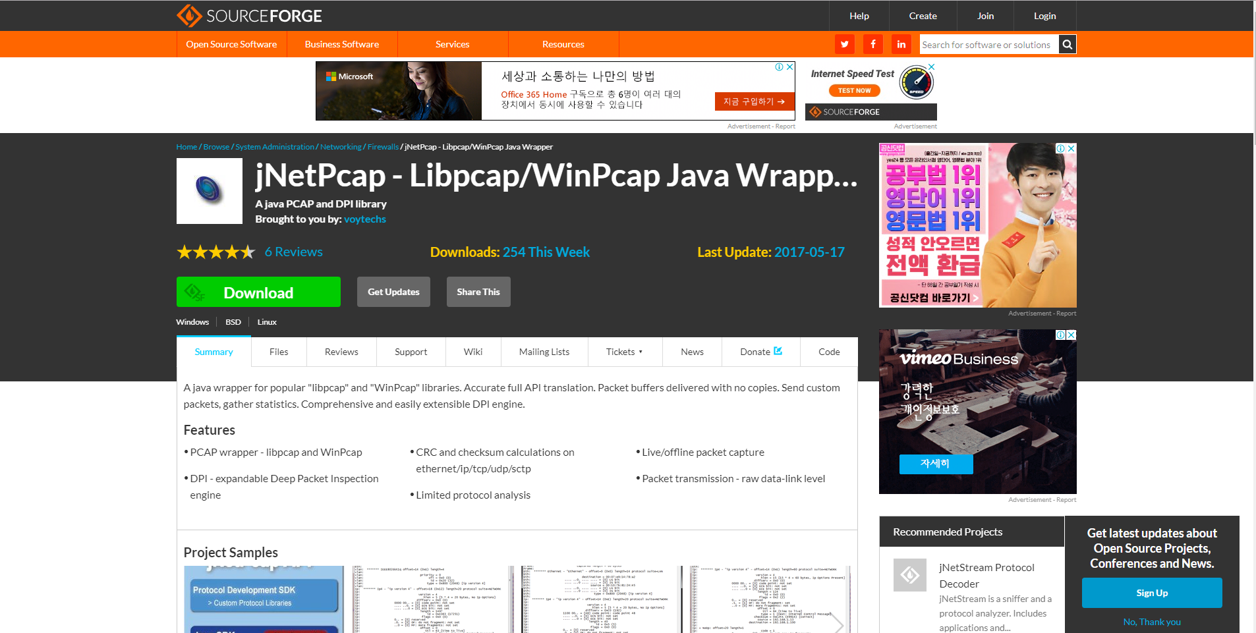Viewport: 1256px width, 633px height.
Task: Open ad info icon on Microsoft banner
Action: pos(779,67)
